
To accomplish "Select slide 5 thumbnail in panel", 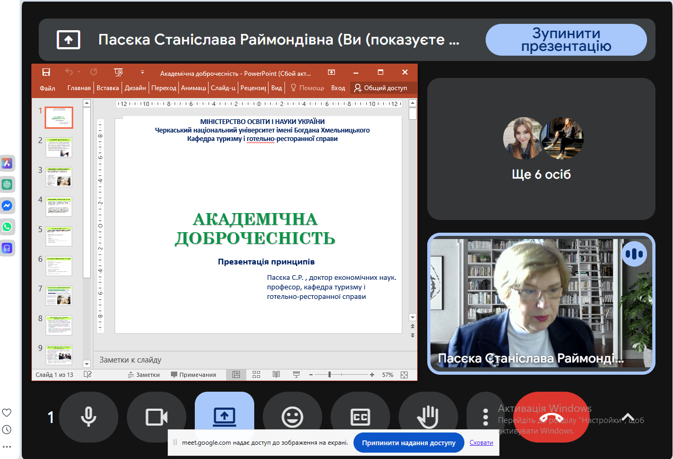I will click(58, 236).
